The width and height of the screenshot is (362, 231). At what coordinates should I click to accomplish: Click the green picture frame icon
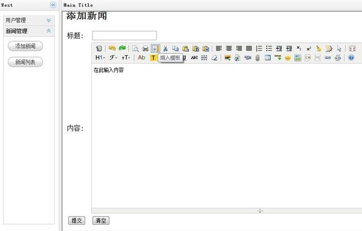pyautogui.click(x=298, y=58)
